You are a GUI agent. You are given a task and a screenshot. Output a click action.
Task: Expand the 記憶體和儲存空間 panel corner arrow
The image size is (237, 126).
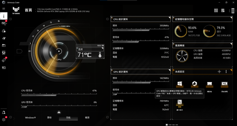coord(231,18)
